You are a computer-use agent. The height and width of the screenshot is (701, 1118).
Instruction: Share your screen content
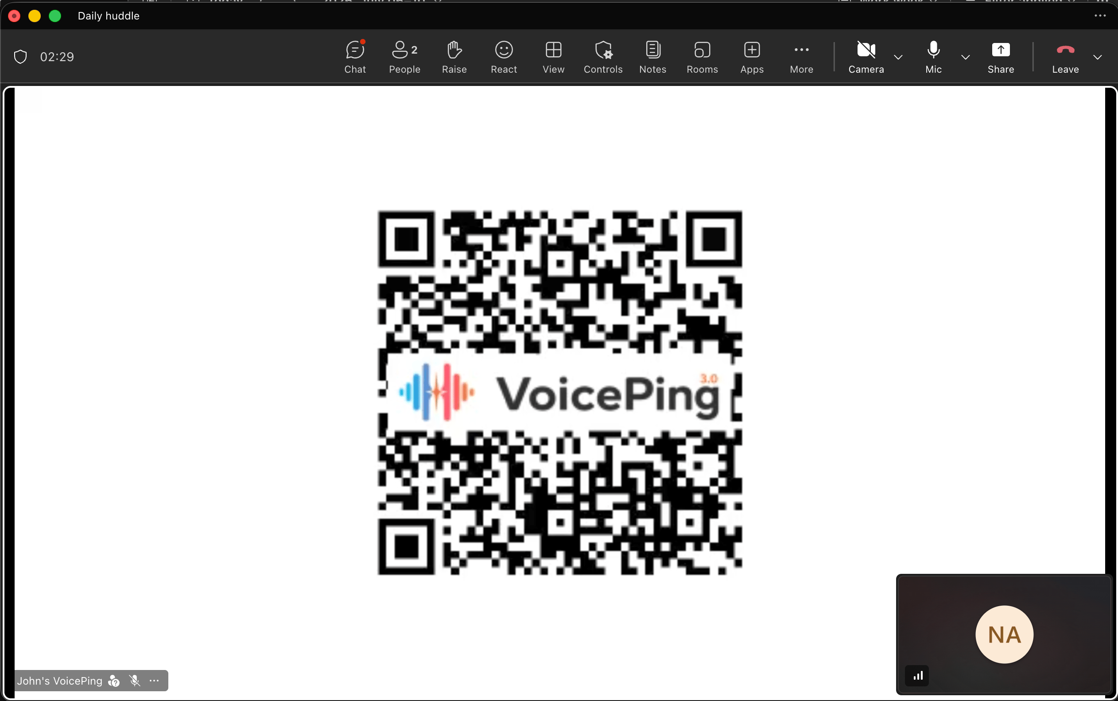[1000, 57]
